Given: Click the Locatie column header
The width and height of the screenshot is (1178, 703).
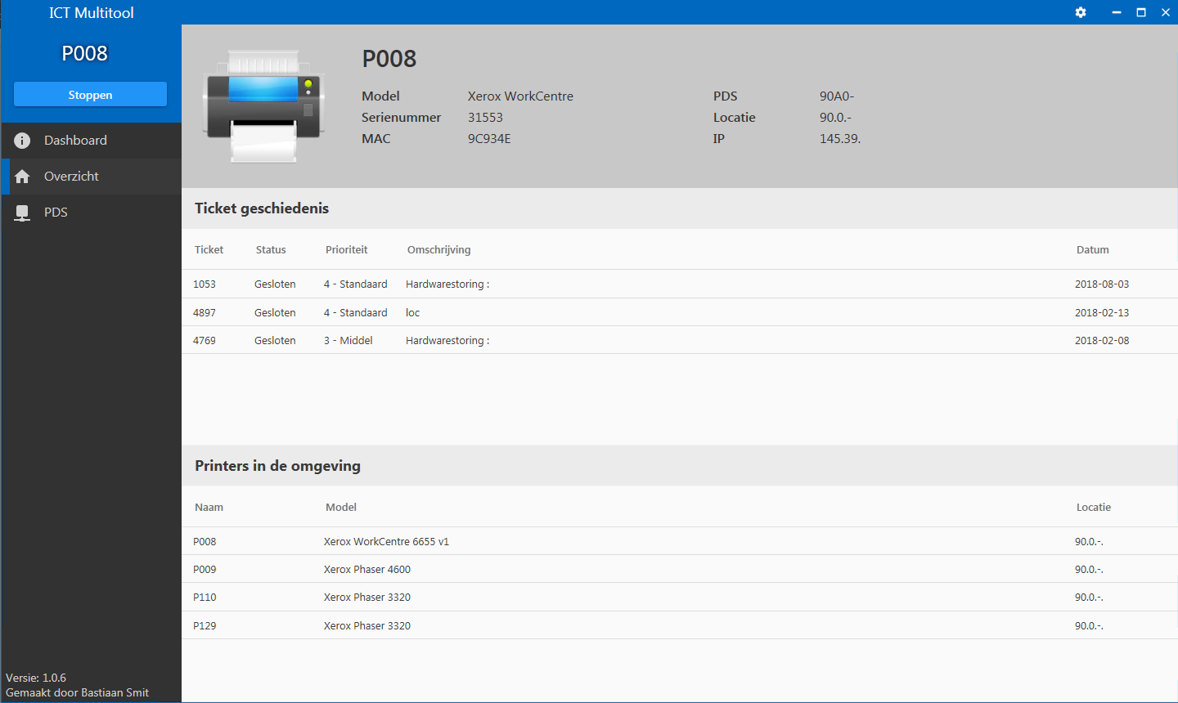Looking at the screenshot, I should pos(1093,508).
